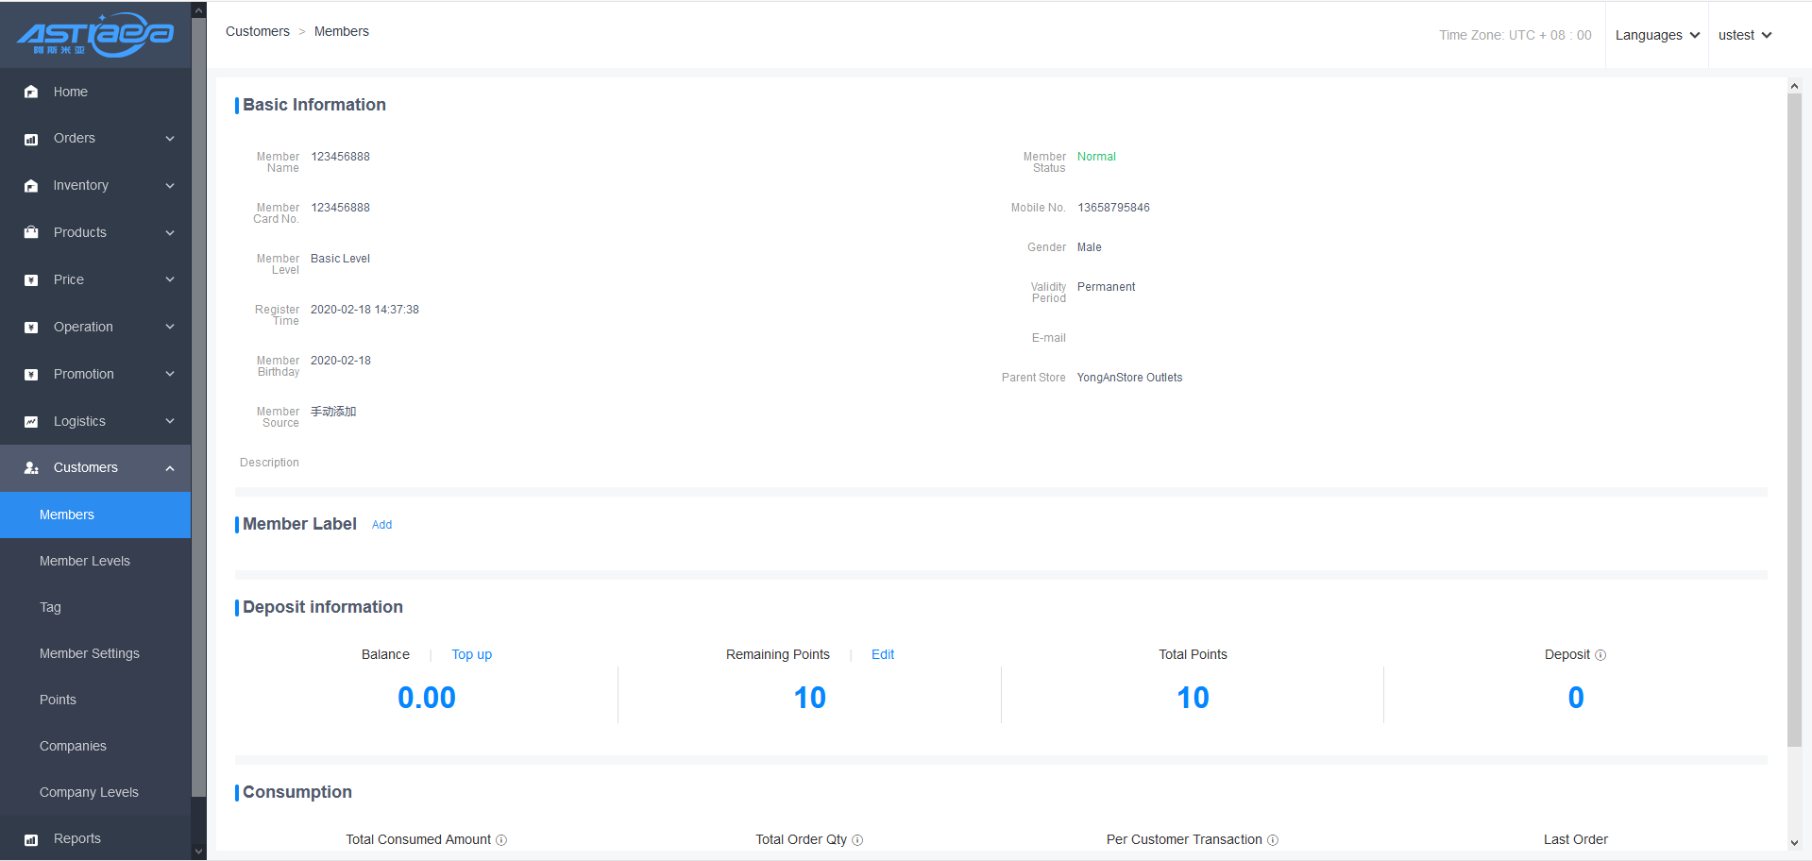This screenshot has height=861, width=1812.
Task: Click info icon next to Total Order Qty
Action: (857, 840)
